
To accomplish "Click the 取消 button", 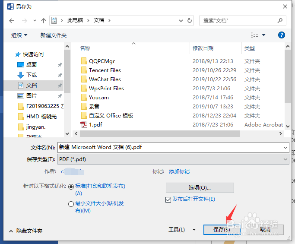I will click(x=265, y=229).
